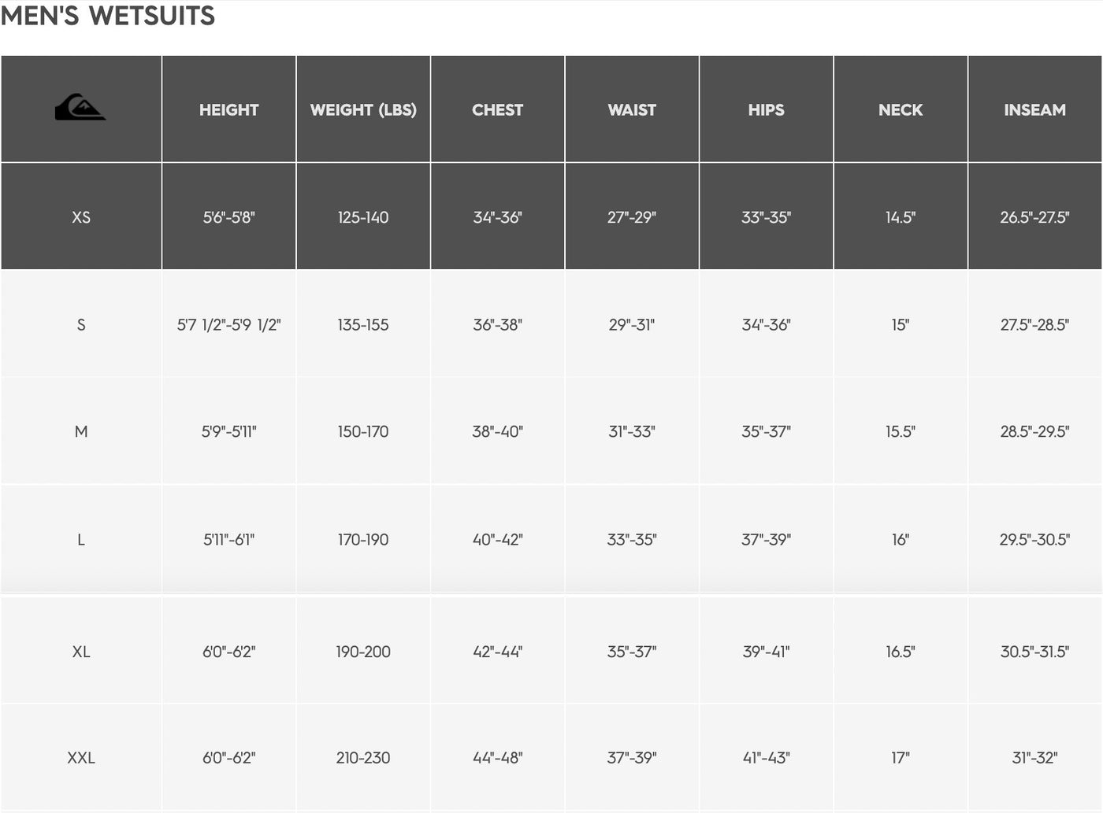The height and width of the screenshot is (813, 1103).
Task: Click the WEIGHT (LBS) column header
Action: (363, 110)
